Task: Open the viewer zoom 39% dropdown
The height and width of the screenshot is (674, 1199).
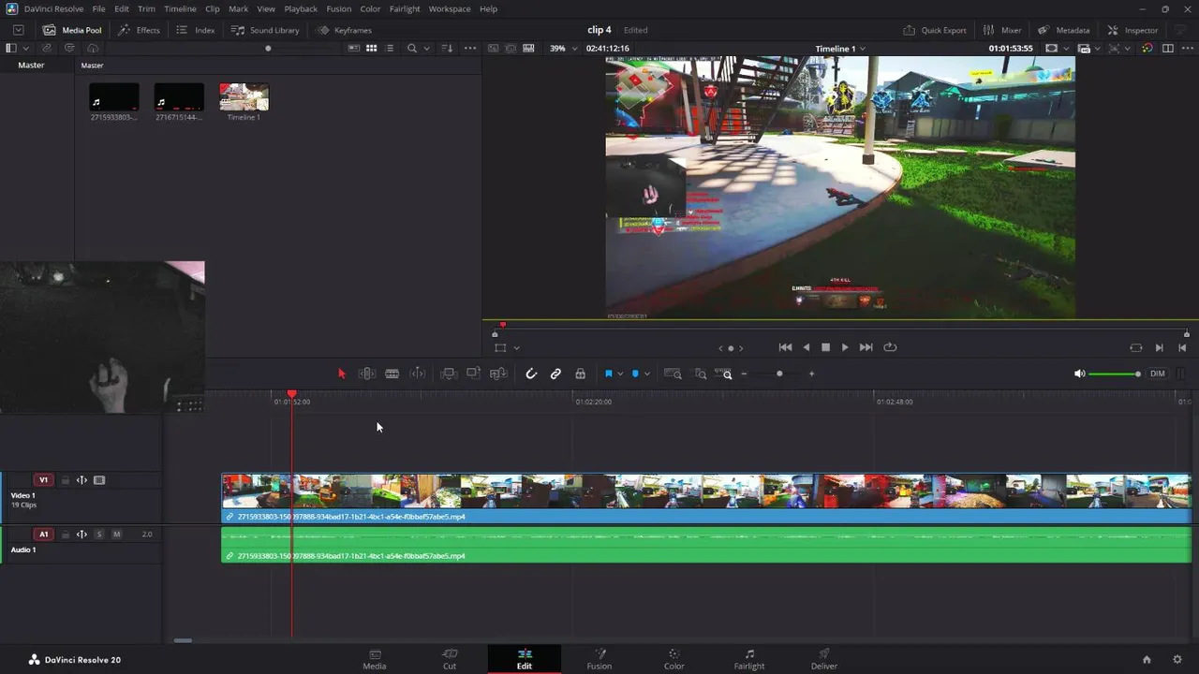Action: pyautogui.click(x=562, y=48)
